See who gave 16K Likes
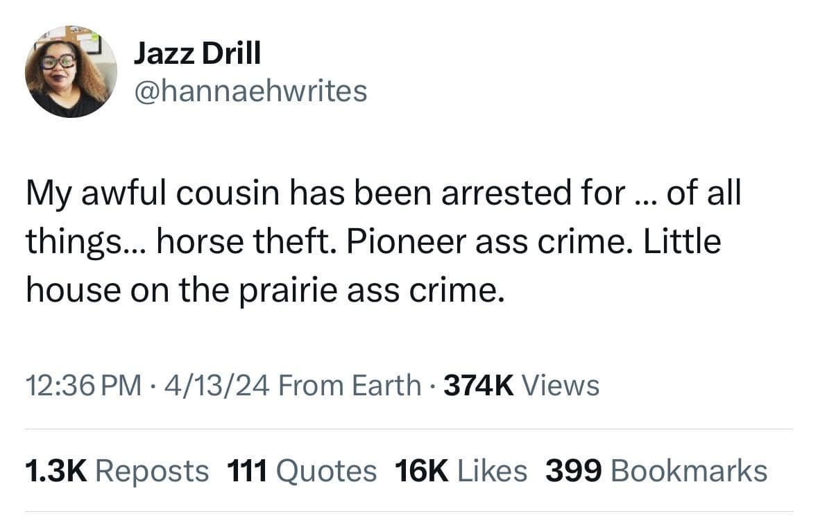818x516 pixels. click(x=461, y=471)
